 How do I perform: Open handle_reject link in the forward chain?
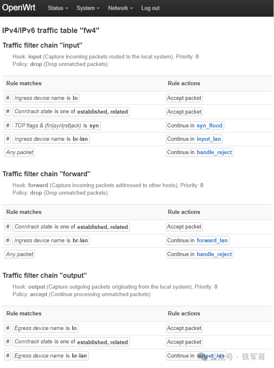coord(214,254)
